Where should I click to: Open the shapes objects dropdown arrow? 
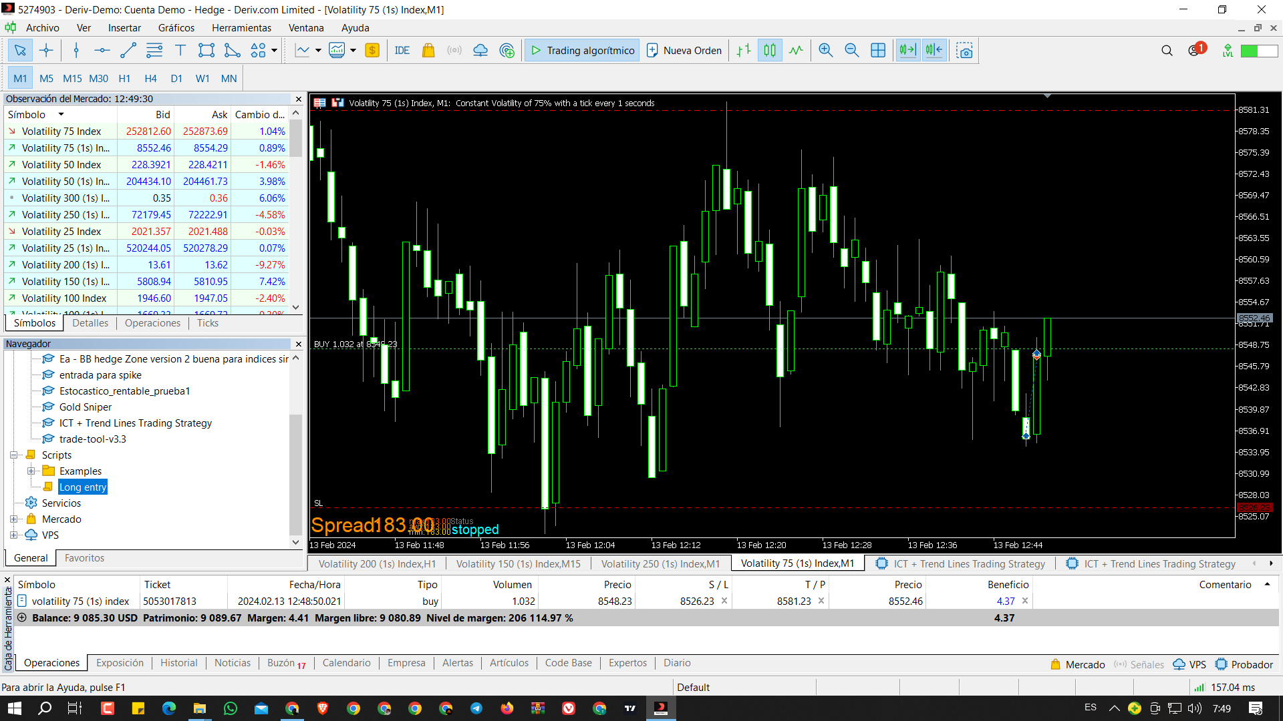(274, 51)
